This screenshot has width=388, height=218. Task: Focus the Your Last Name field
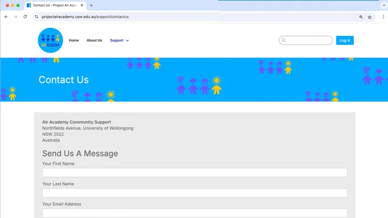195,192
